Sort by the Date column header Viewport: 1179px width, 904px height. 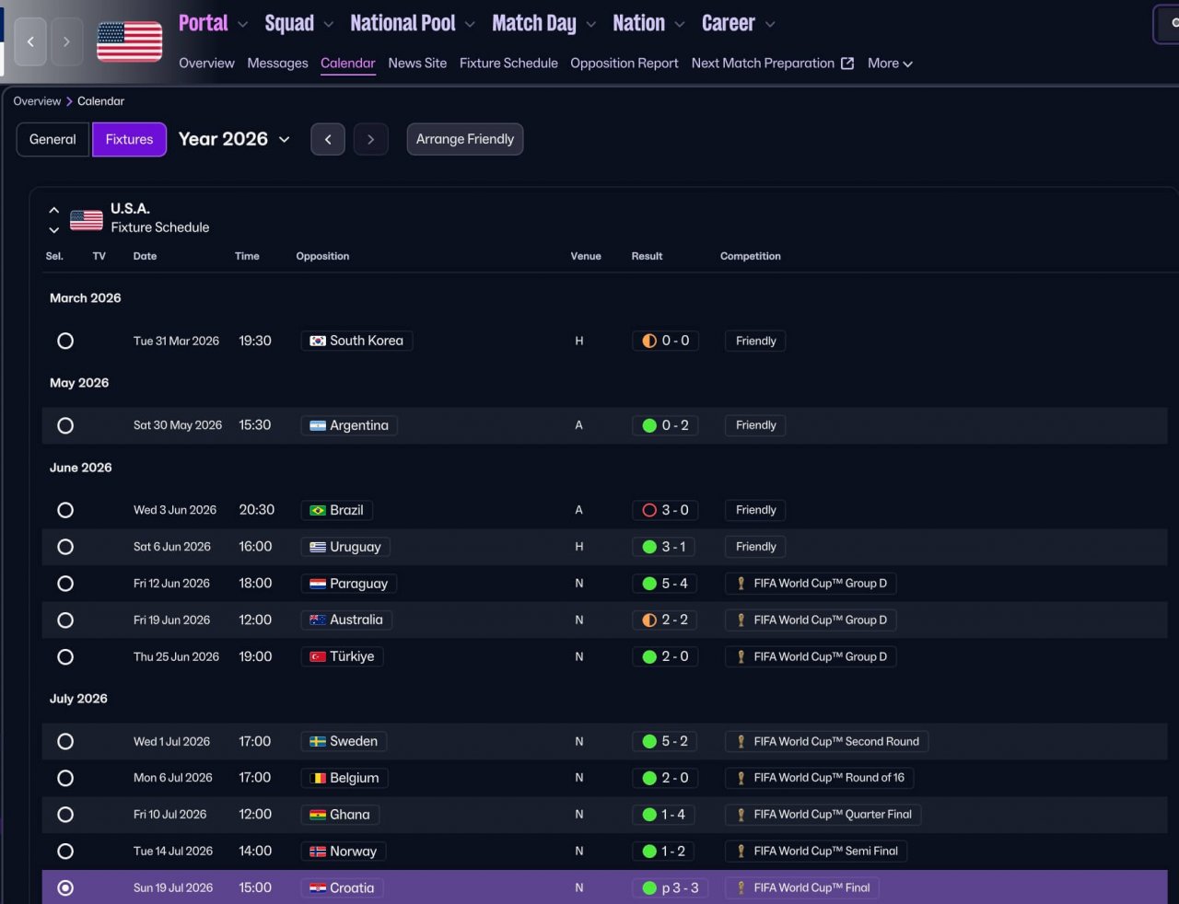(x=145, y=257)
